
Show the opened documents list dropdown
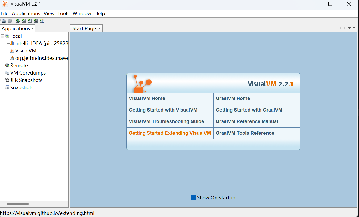[349, 28]
